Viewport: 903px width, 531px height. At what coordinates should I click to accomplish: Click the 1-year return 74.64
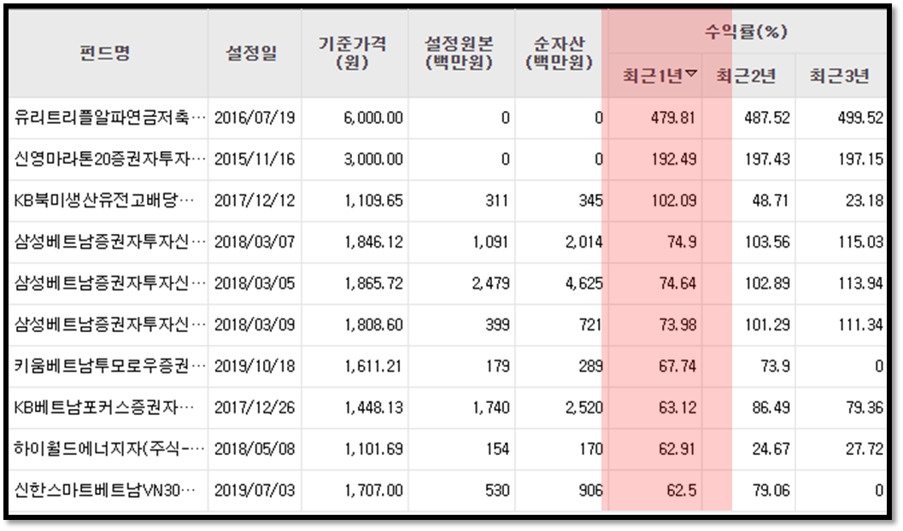tap(677, 283)
